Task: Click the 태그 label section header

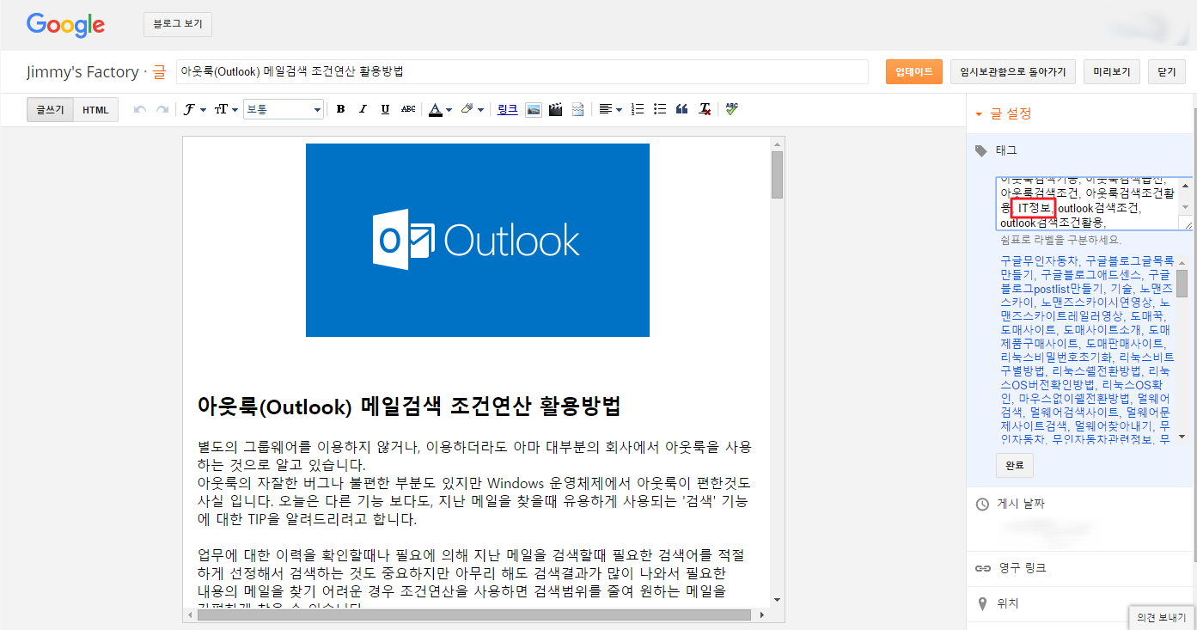Action: click(x=1006, y=150)
